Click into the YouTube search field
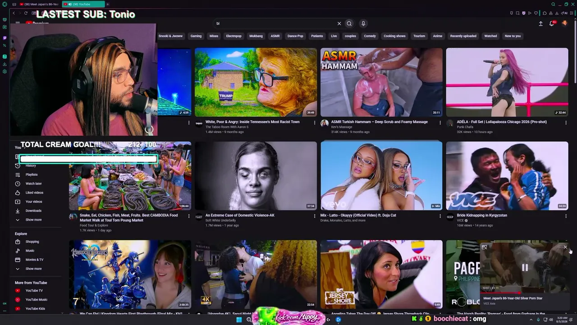 tap(275, 23)
